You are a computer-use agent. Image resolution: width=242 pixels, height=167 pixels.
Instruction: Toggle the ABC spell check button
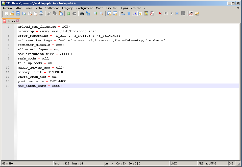click(x=191, y=13)
